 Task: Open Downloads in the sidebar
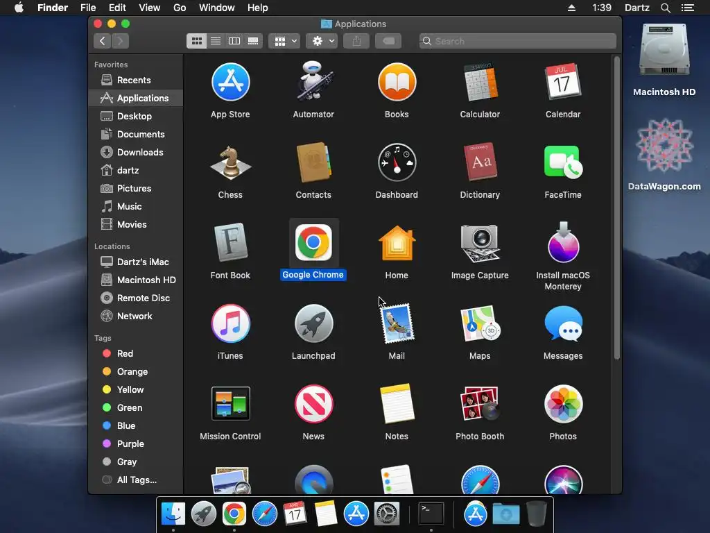pos(136,152)
